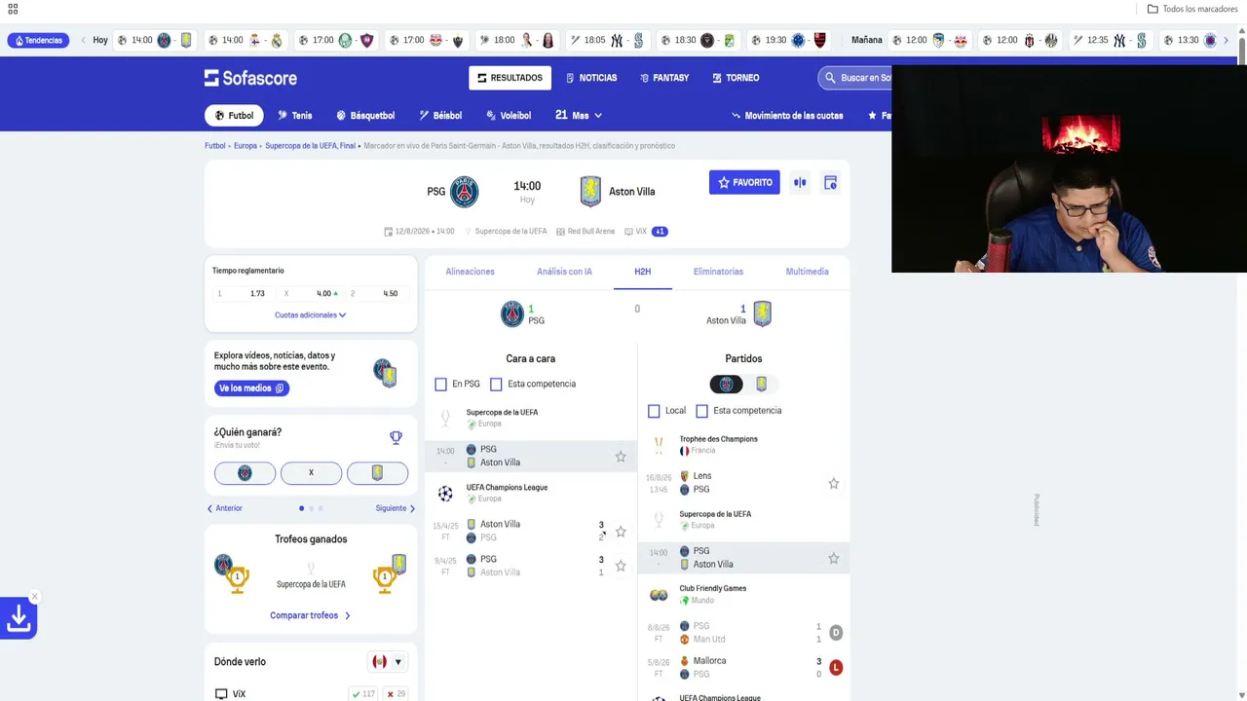
Task: Open TORNEO in the top navigation
Action: (736, 78)
